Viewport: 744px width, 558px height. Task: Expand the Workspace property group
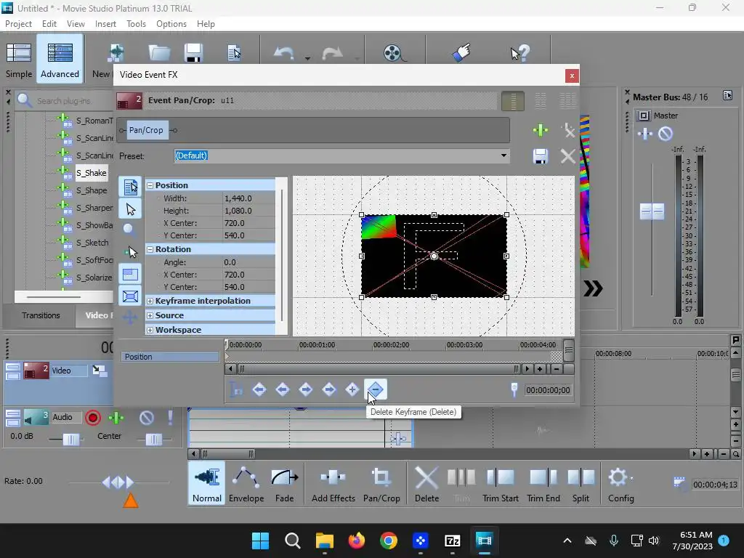150,330
